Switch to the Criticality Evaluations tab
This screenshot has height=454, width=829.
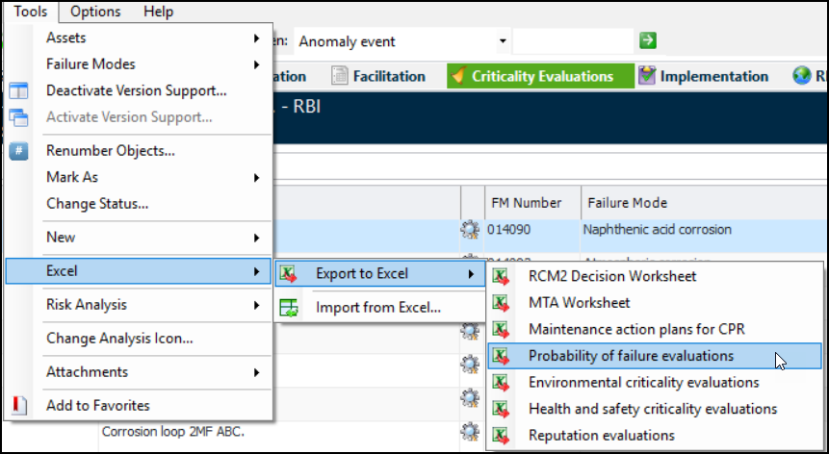coord(541,76)
